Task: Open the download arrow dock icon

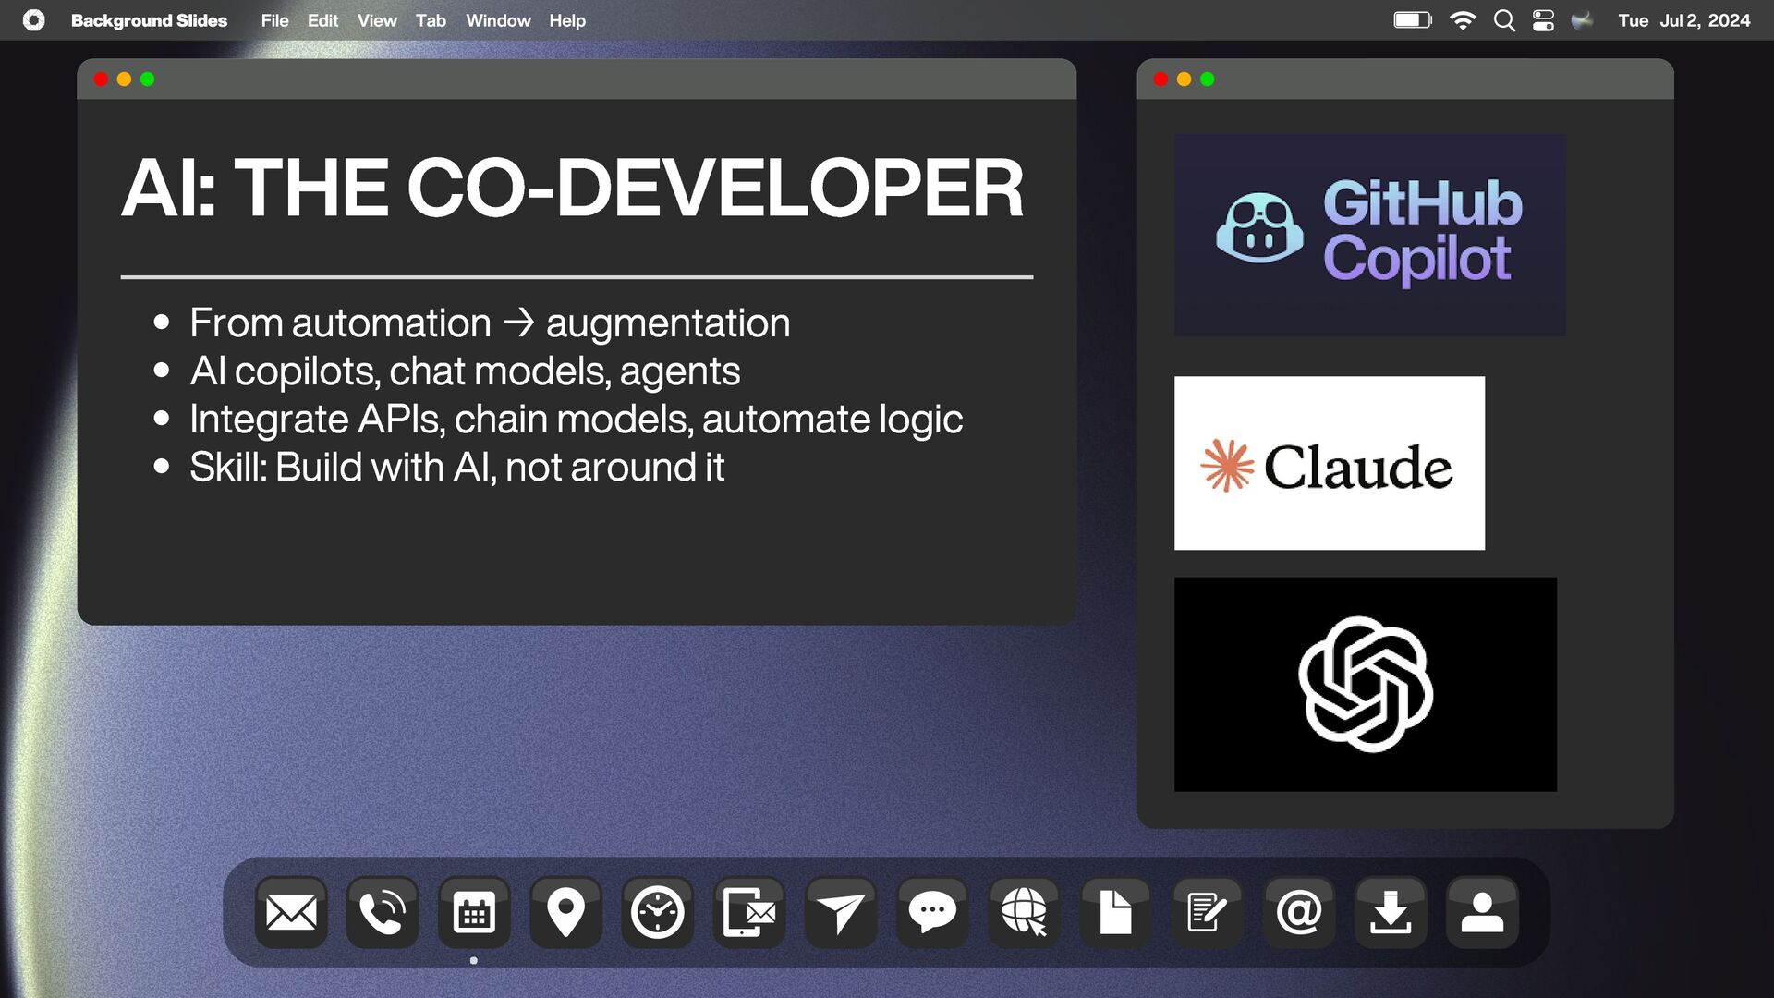Action: pos(1391,913)
